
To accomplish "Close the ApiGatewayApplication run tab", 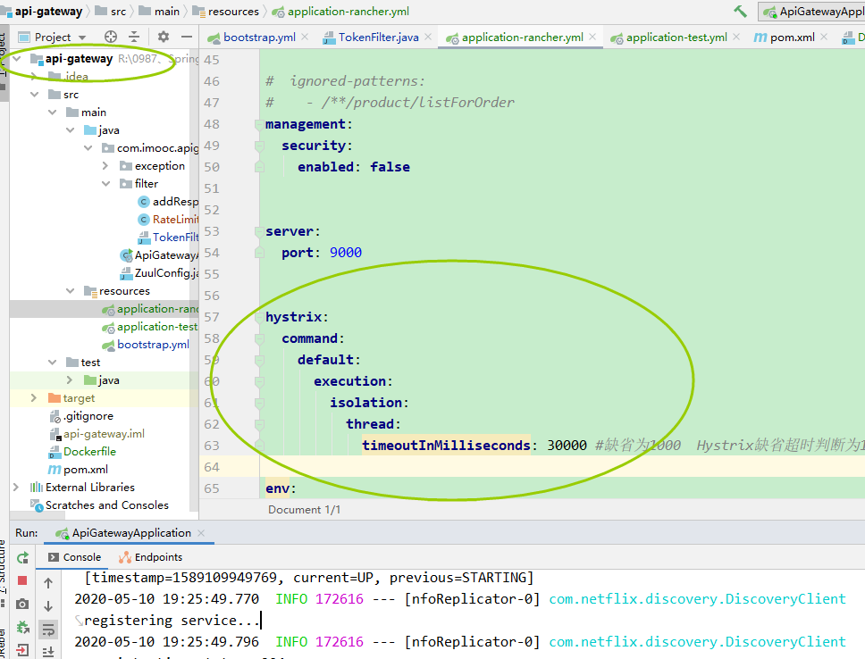I will point(201,533).
